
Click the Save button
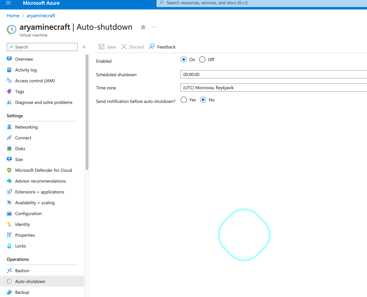pyautogui.click(x=107, y=47)
